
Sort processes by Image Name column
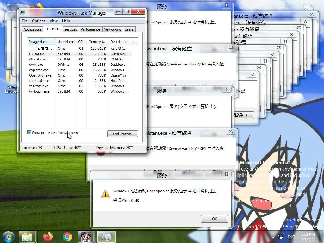tap(41, 41)
